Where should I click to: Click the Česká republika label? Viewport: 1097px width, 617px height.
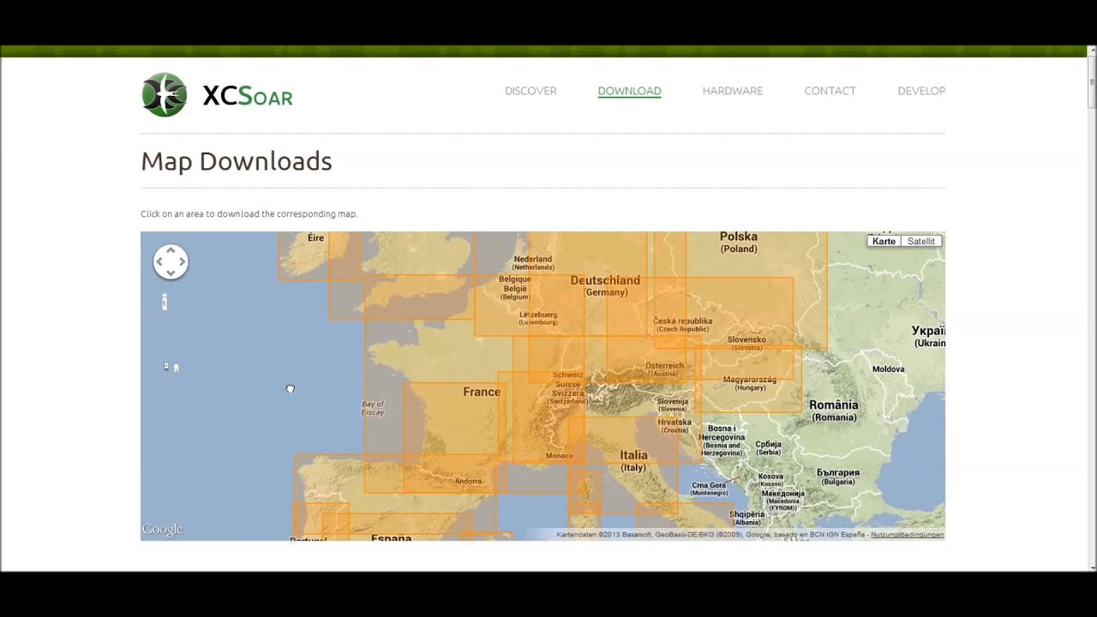click(683, 321)
